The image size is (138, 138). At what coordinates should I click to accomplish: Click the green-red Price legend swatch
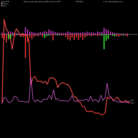click(2, 6)
